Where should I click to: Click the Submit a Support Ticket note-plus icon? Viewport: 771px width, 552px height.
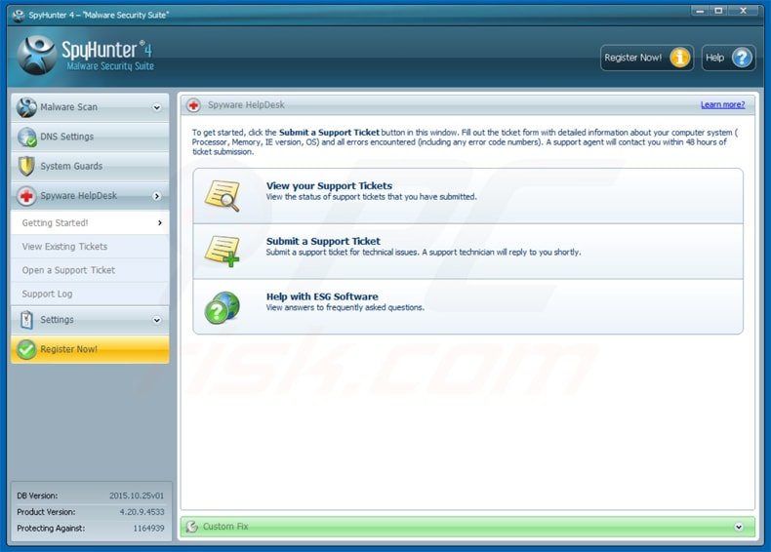tap(223, 252)
